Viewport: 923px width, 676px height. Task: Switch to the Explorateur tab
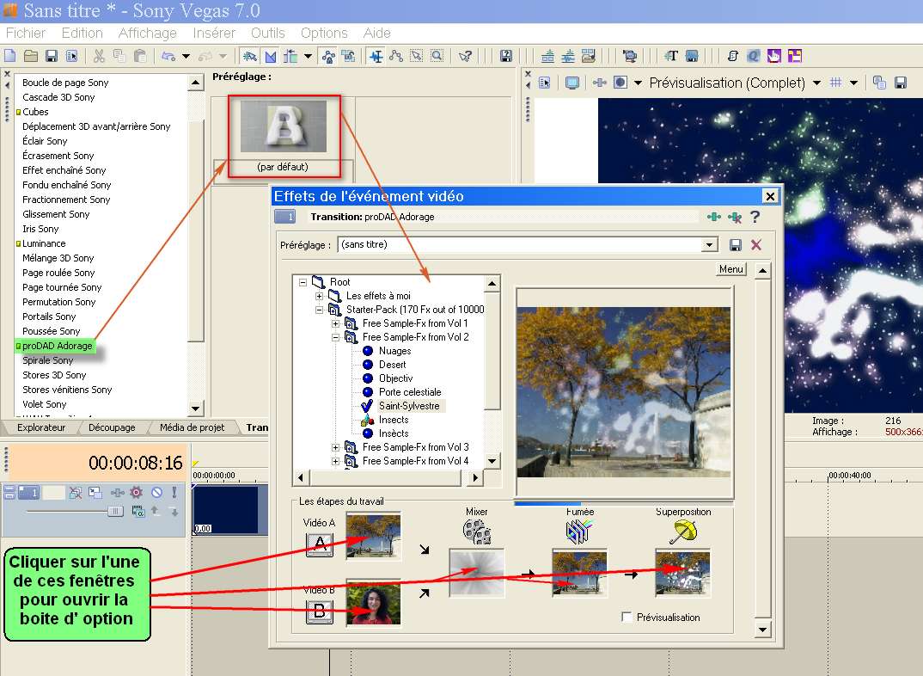[41, 427]
